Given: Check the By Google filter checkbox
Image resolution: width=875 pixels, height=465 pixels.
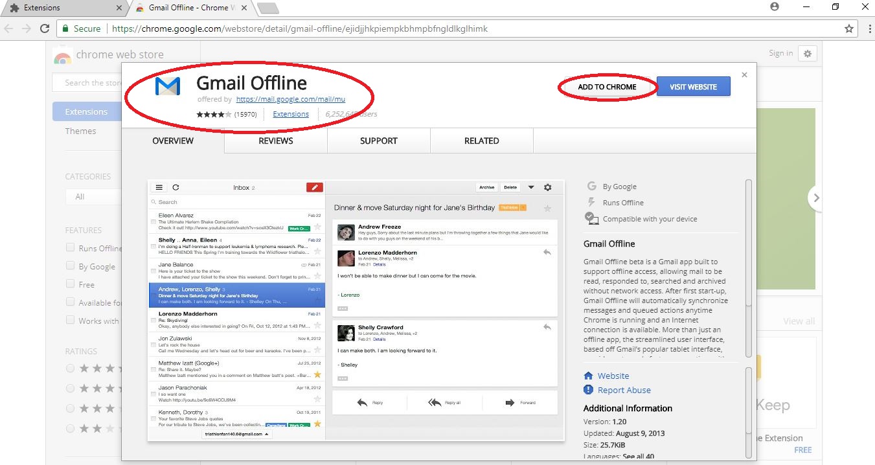Looking at the screenshot, I should point(70,266).
